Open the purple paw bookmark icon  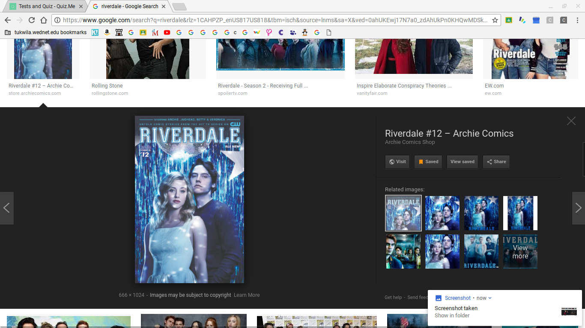(x=293, y=32)
